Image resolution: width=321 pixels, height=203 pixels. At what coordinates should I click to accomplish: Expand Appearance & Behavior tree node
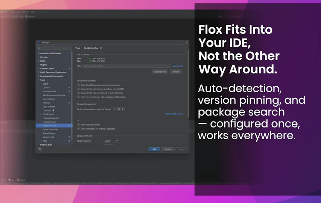point(39,53)
